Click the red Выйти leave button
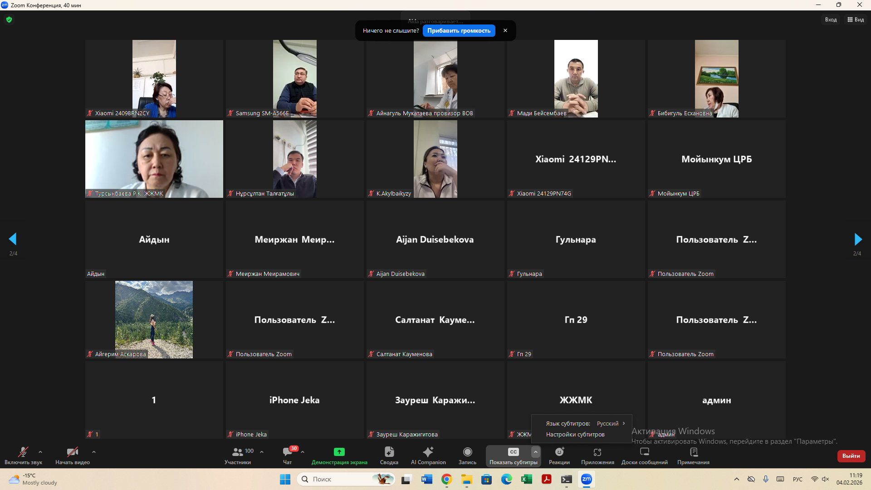 click(x=851, y=456)
